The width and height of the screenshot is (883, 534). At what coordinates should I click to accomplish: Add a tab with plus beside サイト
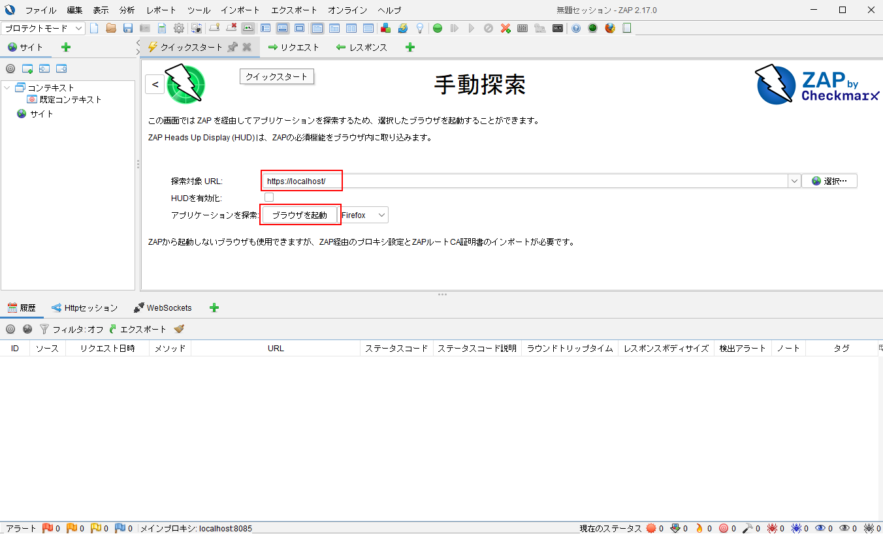pyautogui.click(x=65, y=47)
